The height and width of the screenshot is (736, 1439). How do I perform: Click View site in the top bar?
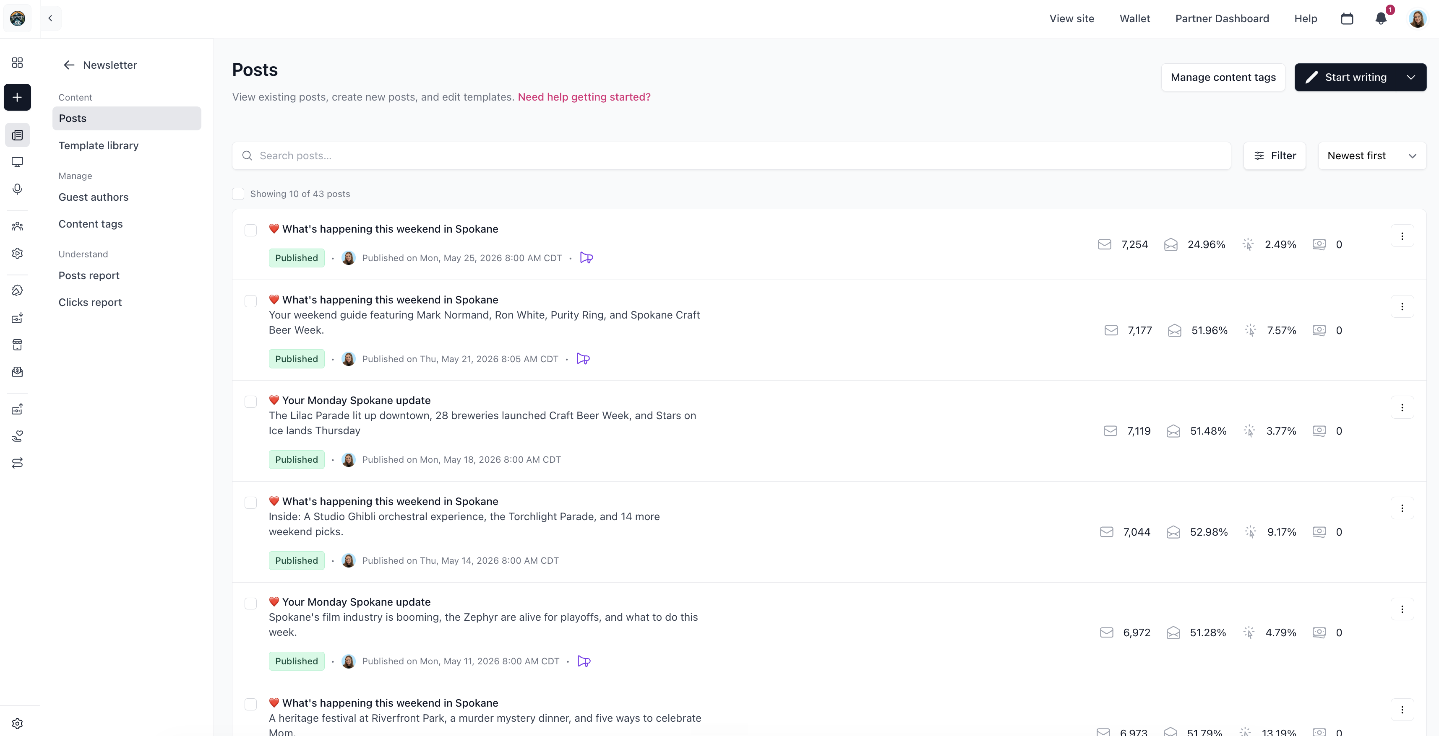tap(1071, 18)
